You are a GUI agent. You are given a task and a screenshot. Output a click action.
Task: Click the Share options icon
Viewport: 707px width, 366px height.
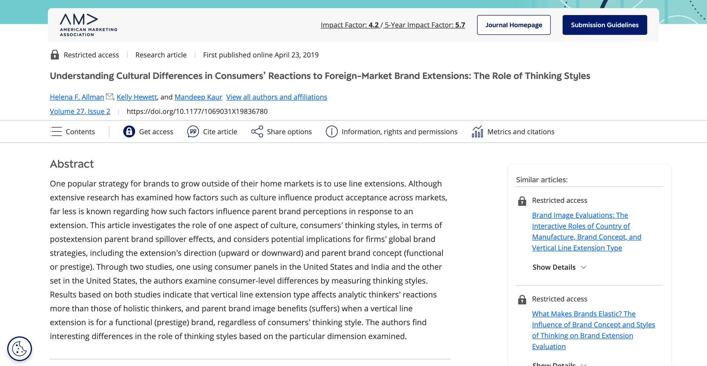tap(257, 132)
